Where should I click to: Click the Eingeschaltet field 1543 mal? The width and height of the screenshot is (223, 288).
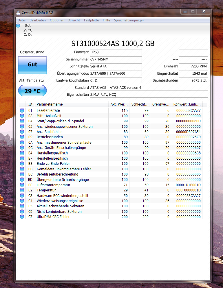point(193,73)
